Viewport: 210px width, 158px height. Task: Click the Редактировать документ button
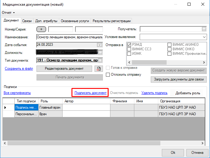tap(64, 69)
